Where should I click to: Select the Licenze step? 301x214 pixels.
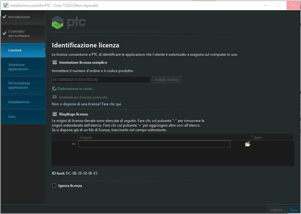(x=23, y=50)
